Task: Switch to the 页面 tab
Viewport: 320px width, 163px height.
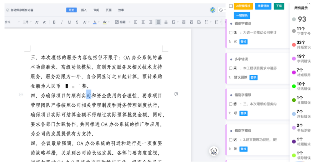Action: [109, 10]
